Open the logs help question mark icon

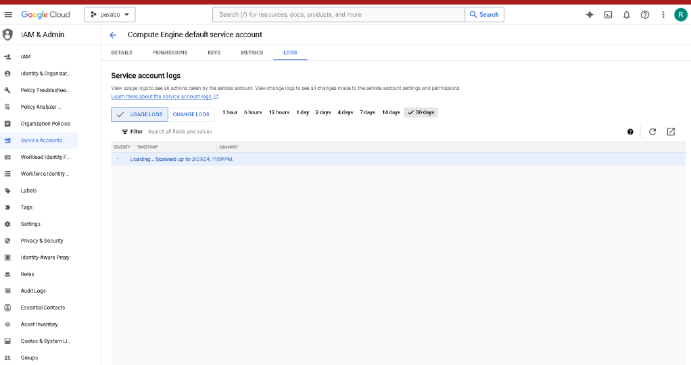coord(630,132)
